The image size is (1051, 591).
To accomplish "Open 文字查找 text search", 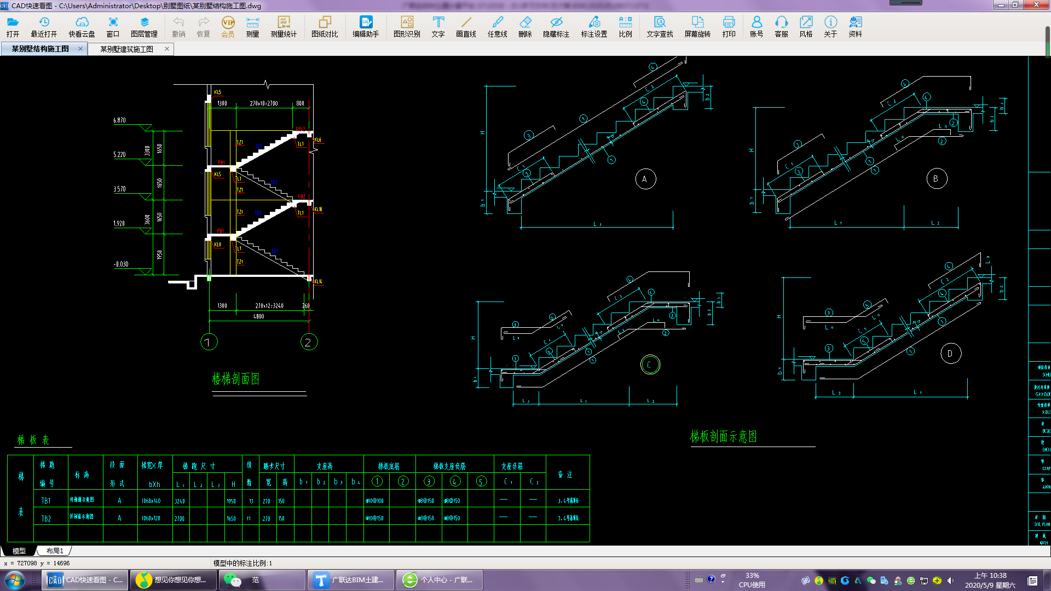I will point(660,27).
